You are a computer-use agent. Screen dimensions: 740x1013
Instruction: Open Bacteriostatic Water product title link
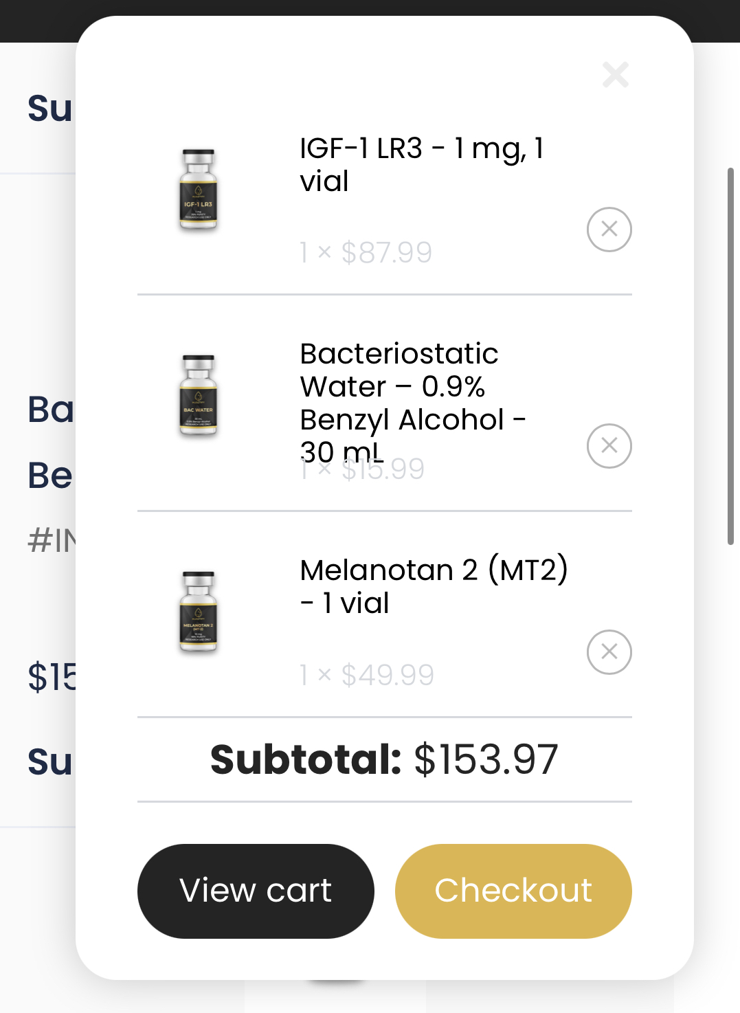coord(413,403)
